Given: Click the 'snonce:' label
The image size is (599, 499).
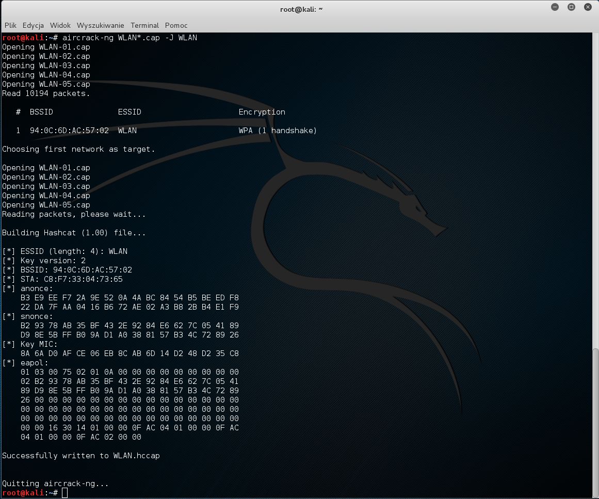Looking at the screenshot, I should click(37, 316).
